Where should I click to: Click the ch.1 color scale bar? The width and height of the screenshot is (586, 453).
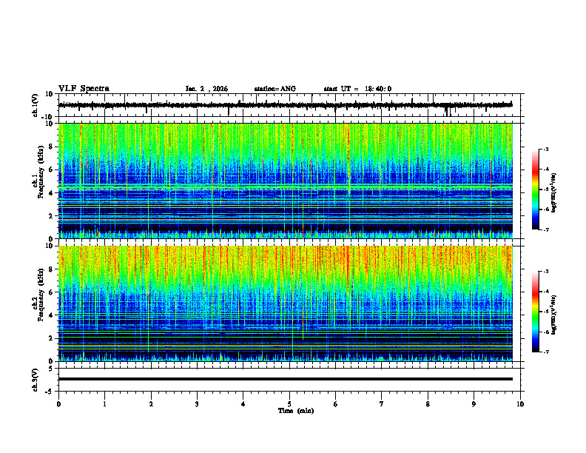click(x=536, y=189)
